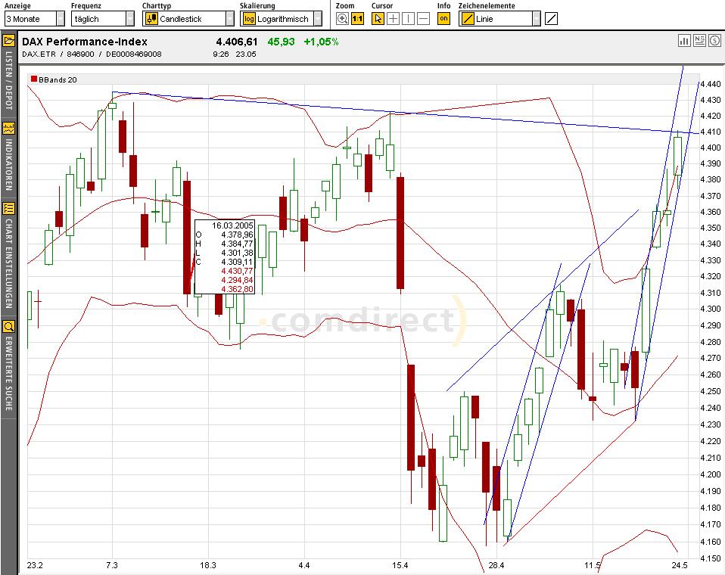Click the candlestick chart type icon
This screenshot has width=725, height=575.
click(151, 19)
